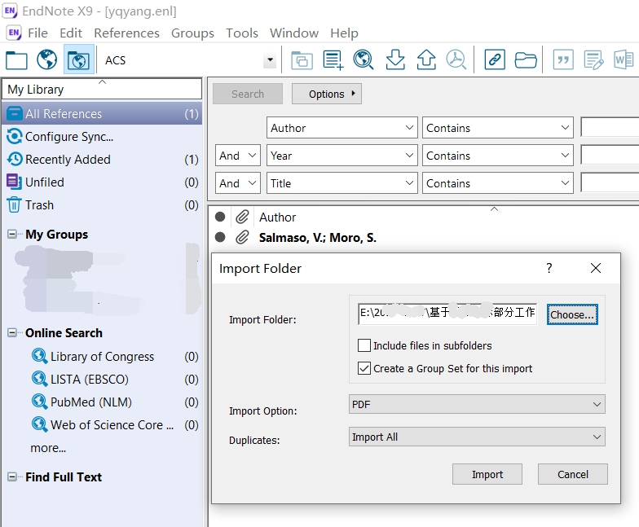Click the Options button in search panel
Viewport: 639px width, 527px height.
tap(326, 94)
